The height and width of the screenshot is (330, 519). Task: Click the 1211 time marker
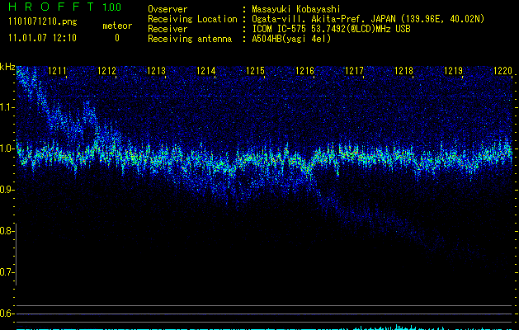coord(58,72)
